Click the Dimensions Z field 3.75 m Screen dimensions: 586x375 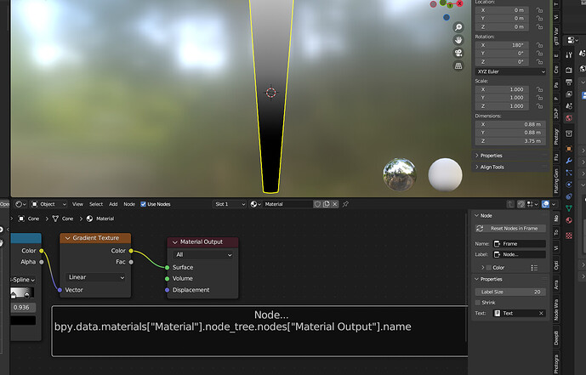pos(510,141)
